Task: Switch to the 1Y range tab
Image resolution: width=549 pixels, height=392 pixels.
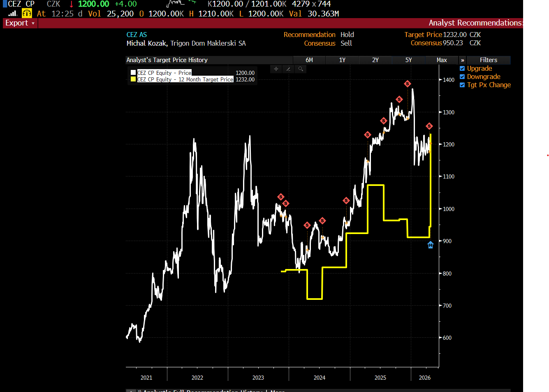Action: pos(342,60)
